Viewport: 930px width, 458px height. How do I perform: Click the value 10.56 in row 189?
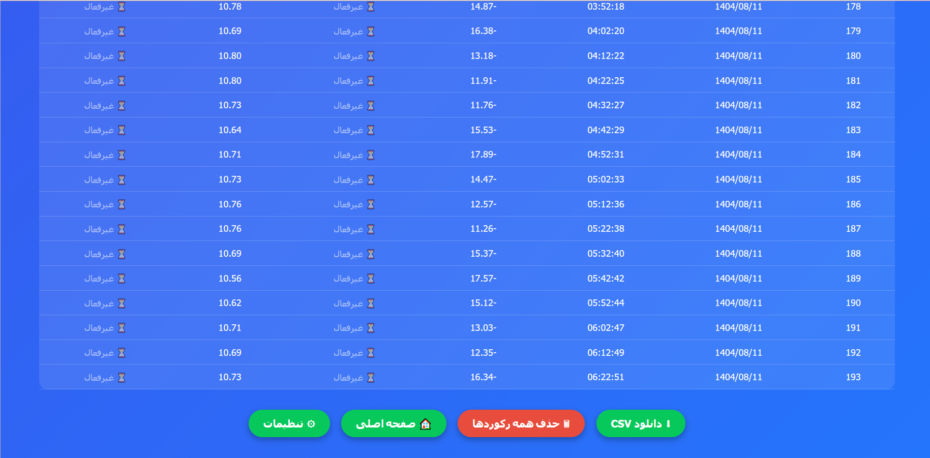point(230,279)
